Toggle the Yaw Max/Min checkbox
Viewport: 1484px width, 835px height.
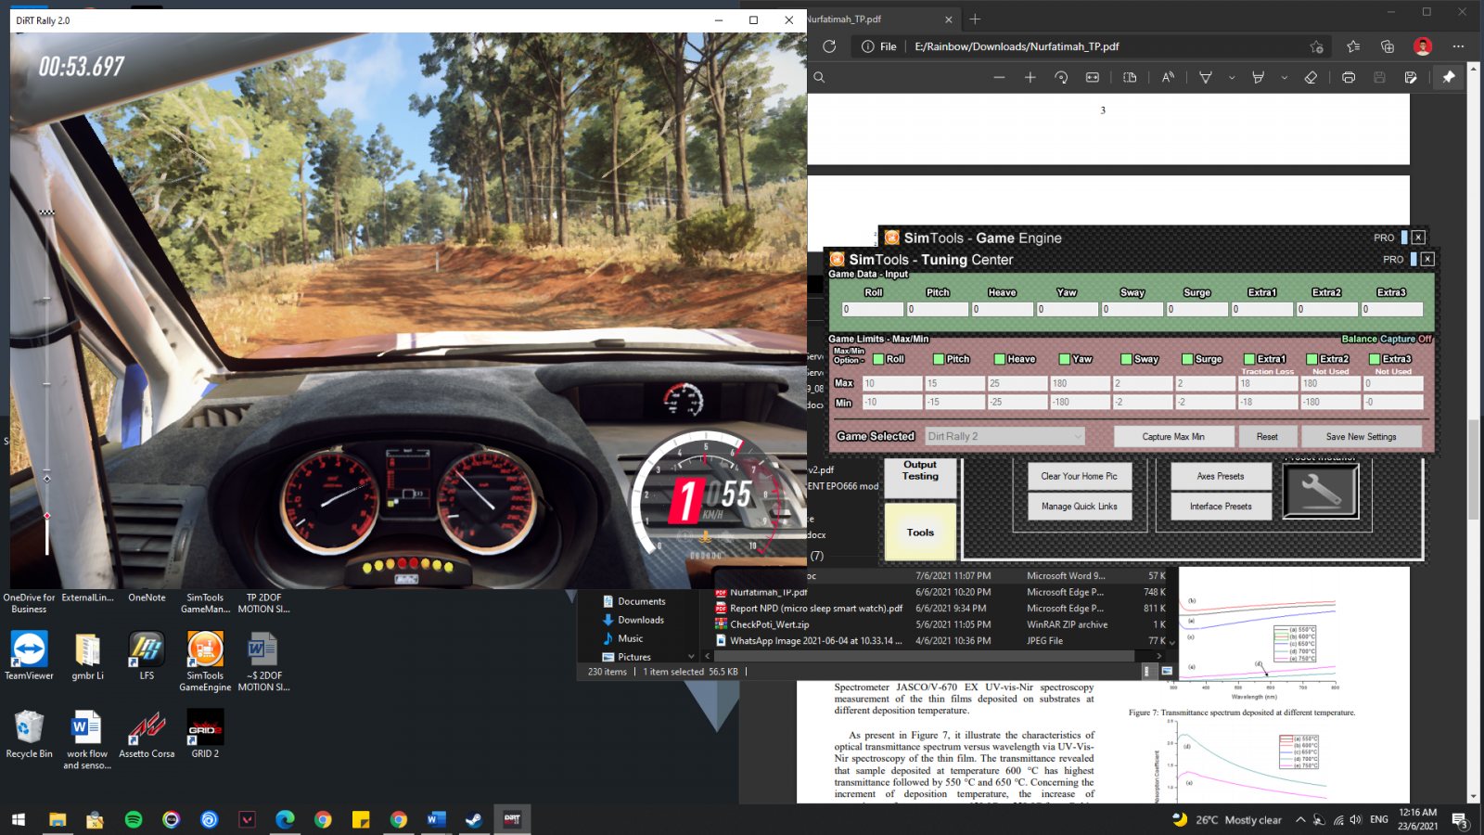1065,359
